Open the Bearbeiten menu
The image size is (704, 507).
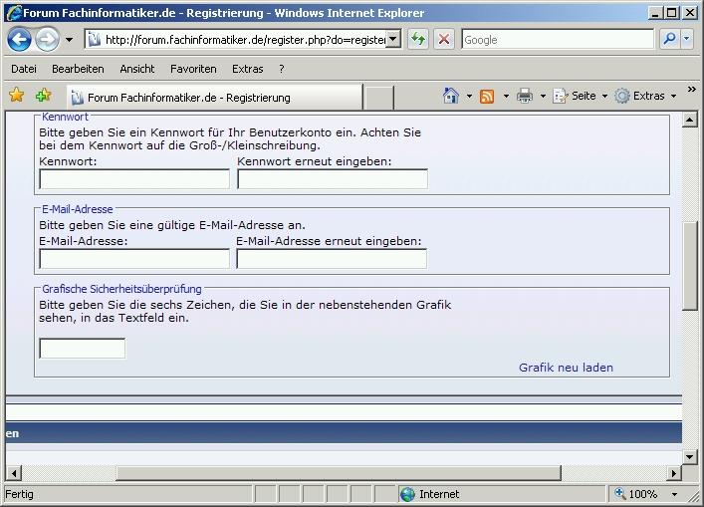(x=78, y=69)
